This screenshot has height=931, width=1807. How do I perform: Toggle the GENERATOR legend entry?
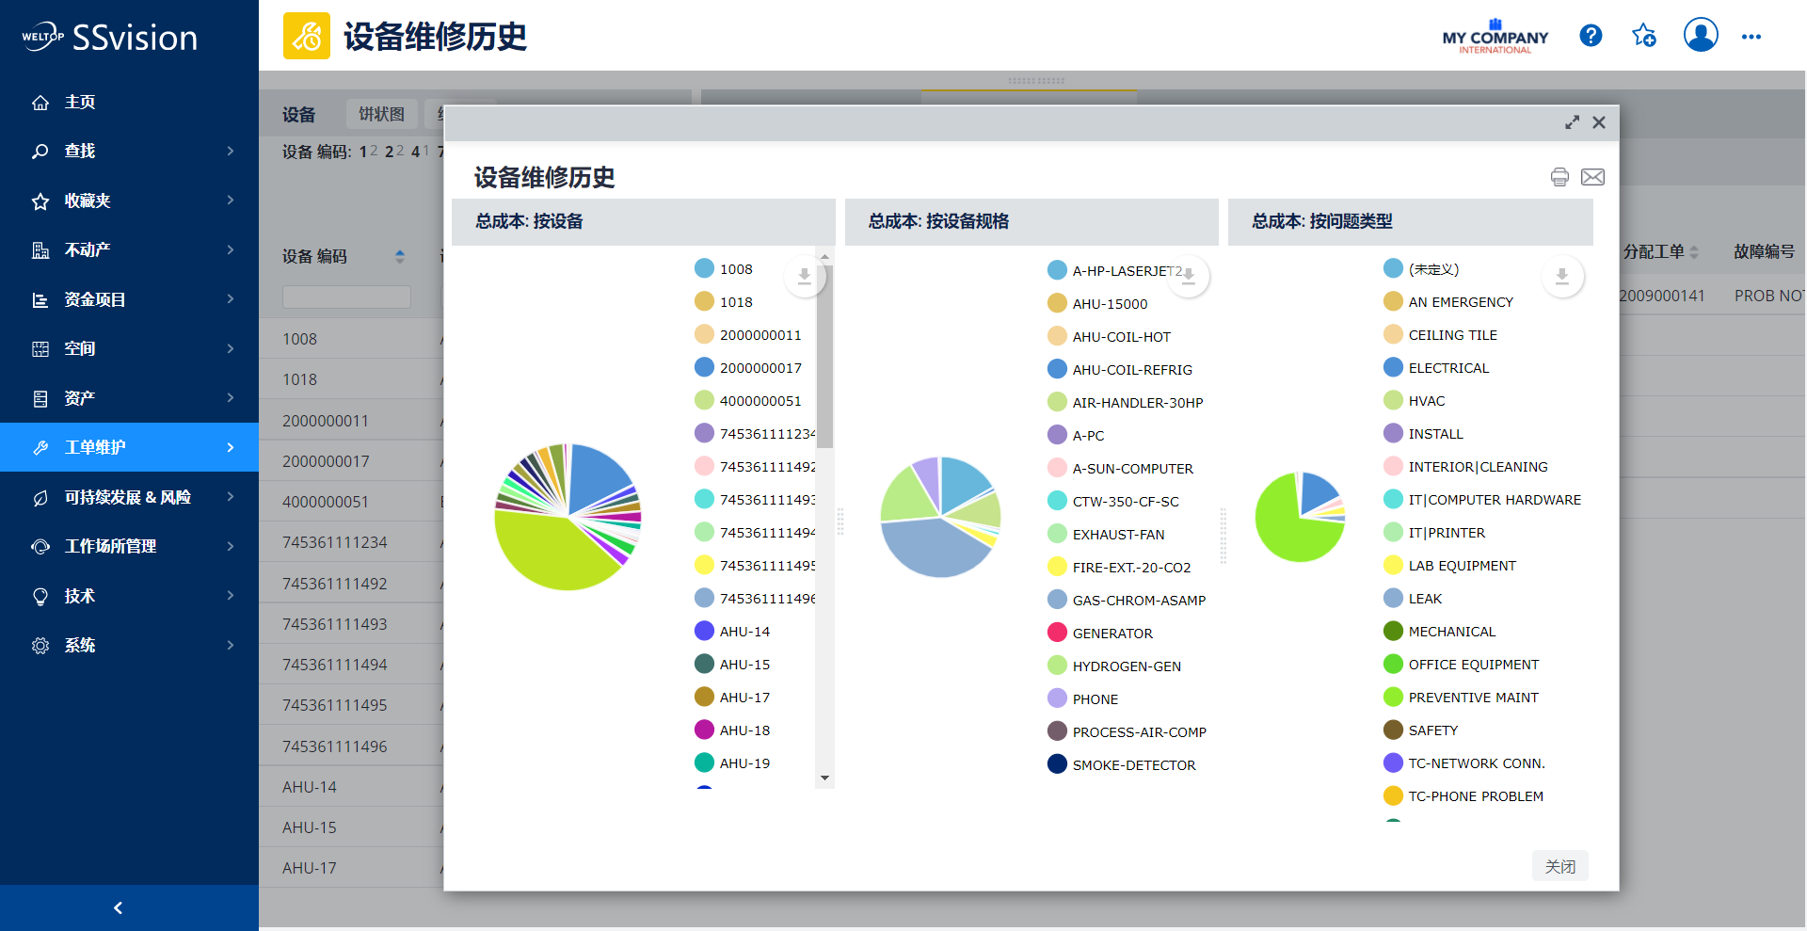pos(1111,634)
